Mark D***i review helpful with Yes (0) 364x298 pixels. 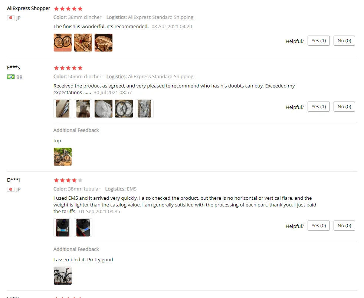click(318, 225)
